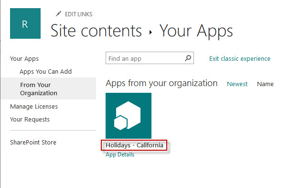Sort apps by Newest
The width and height of the screenshot is (301, 188).
click(x=237, y=84)
